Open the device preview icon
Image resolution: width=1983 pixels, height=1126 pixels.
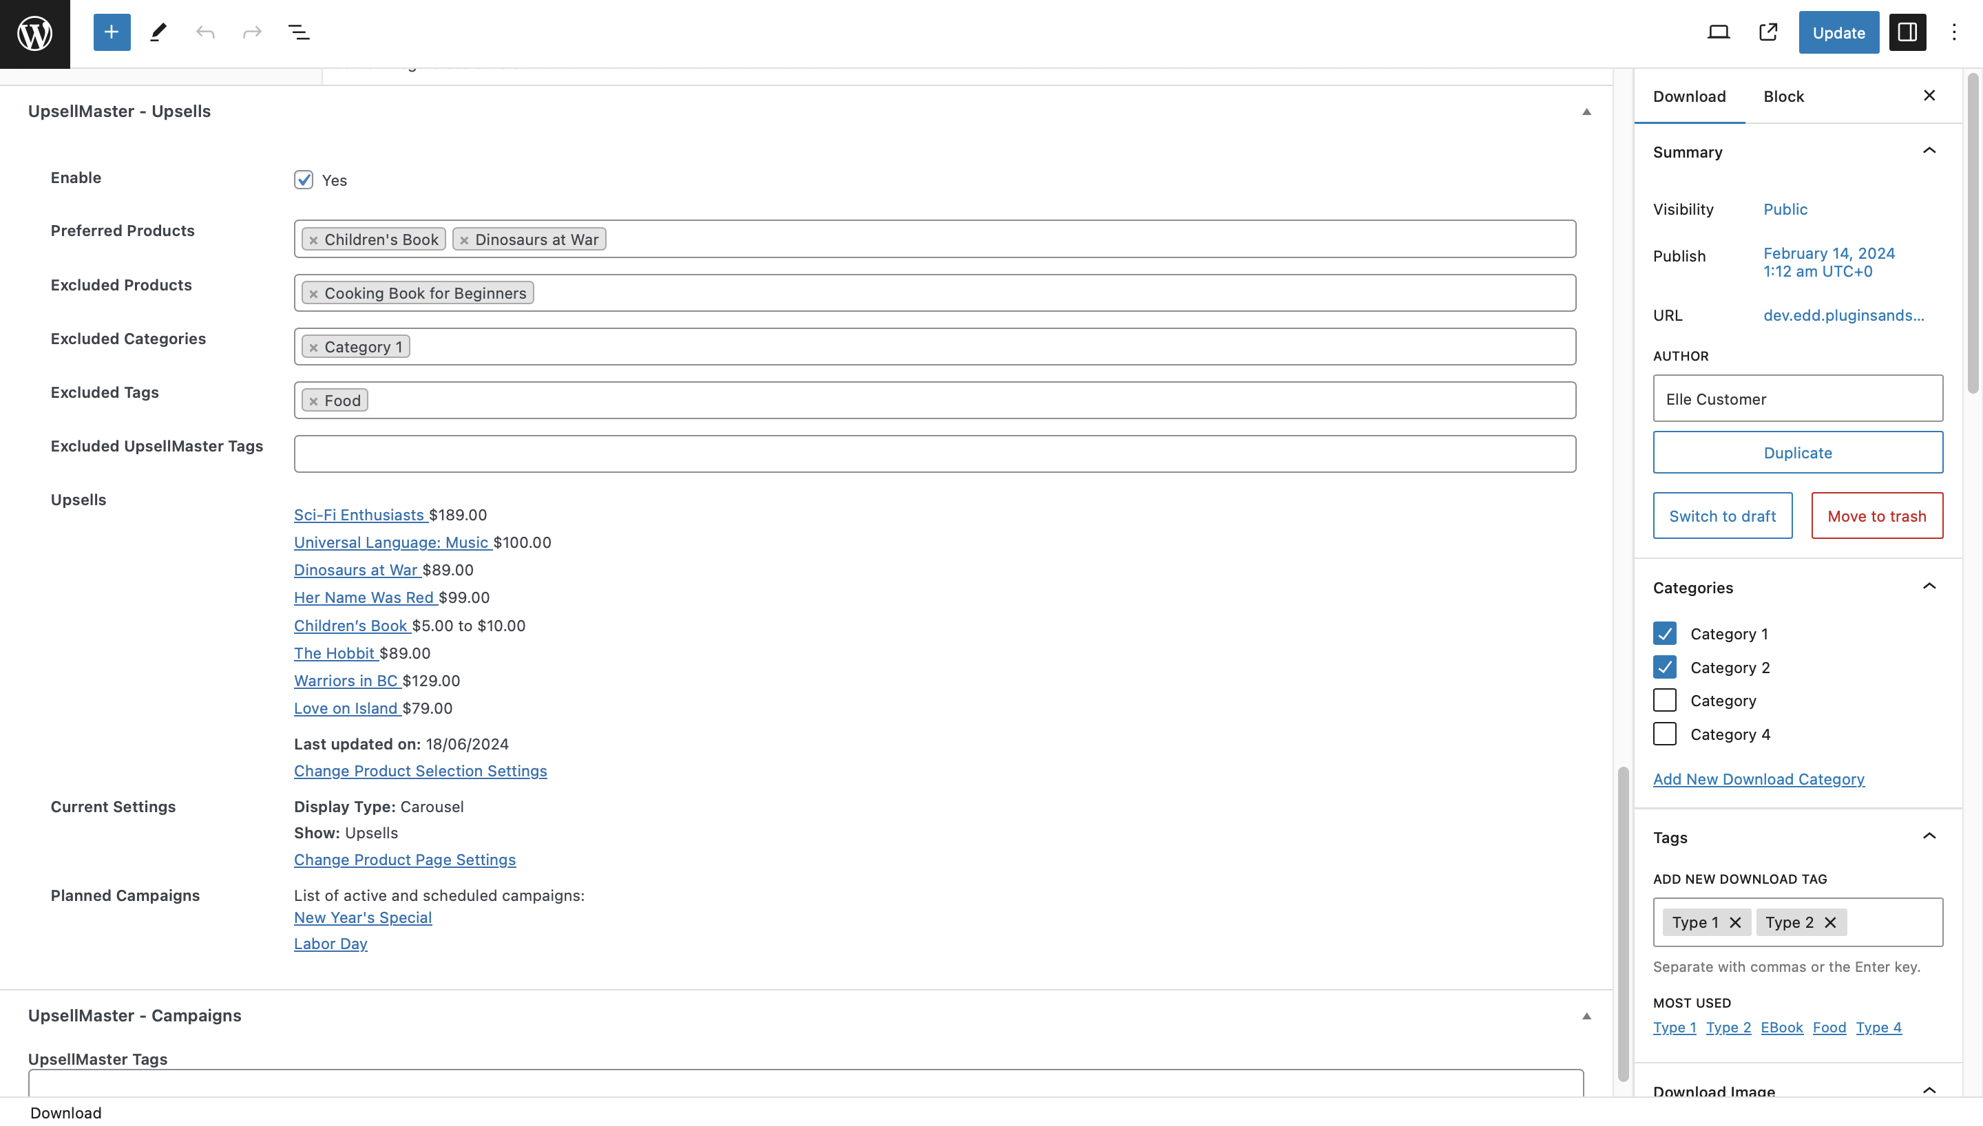point(1718,32)
